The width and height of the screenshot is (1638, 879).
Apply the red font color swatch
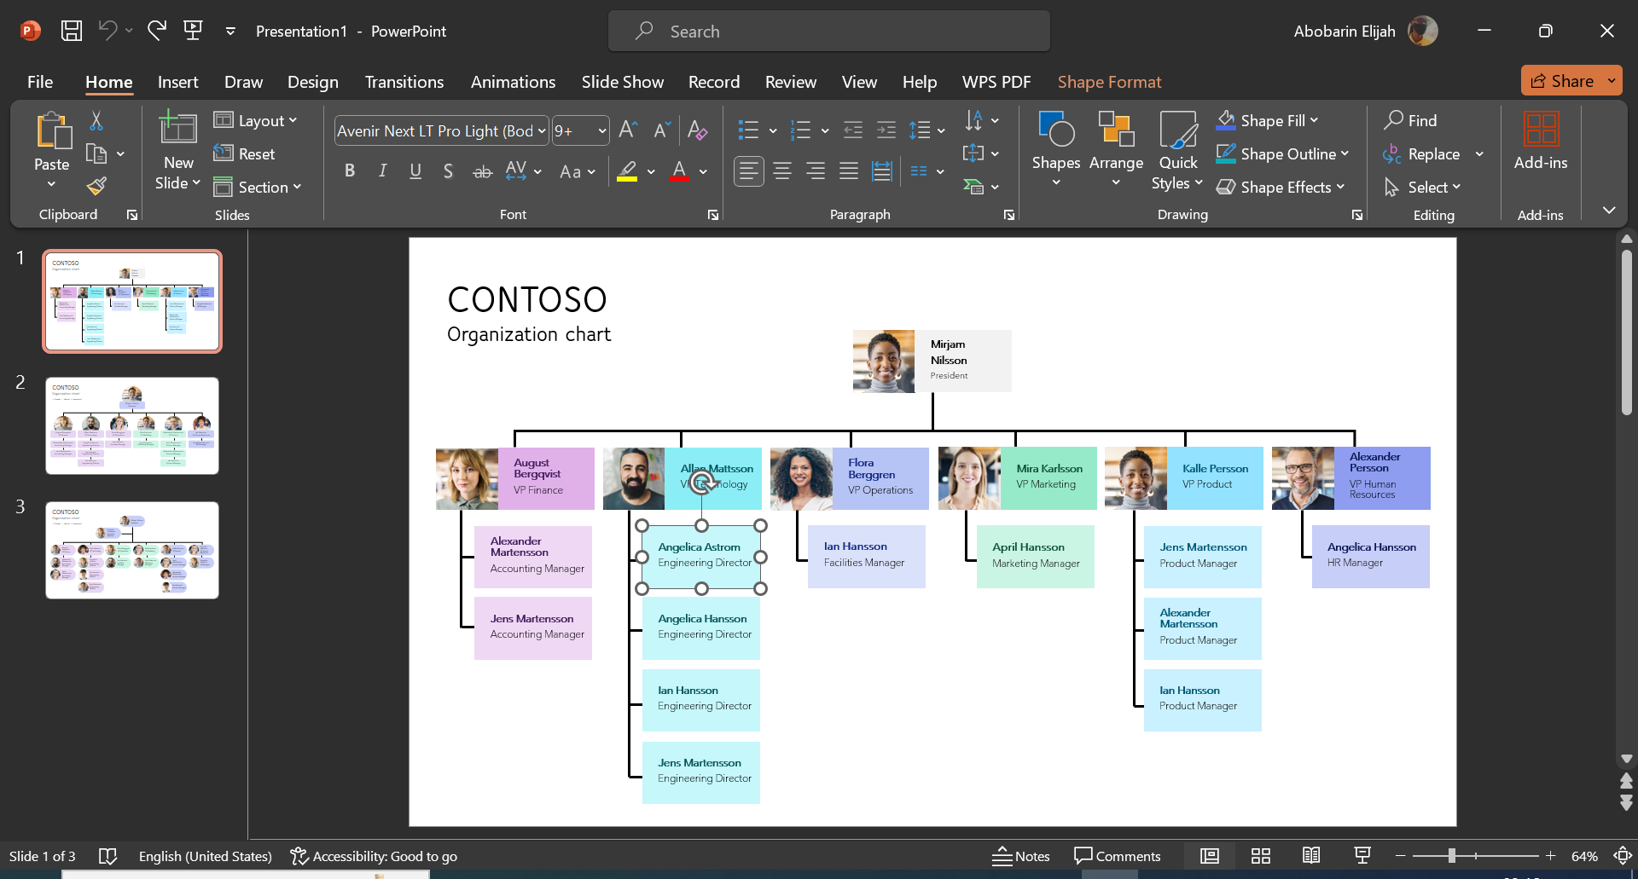679,171
